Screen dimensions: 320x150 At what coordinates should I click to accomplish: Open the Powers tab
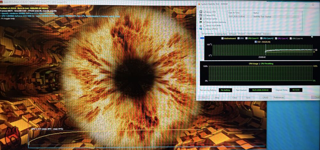point(242,34)
